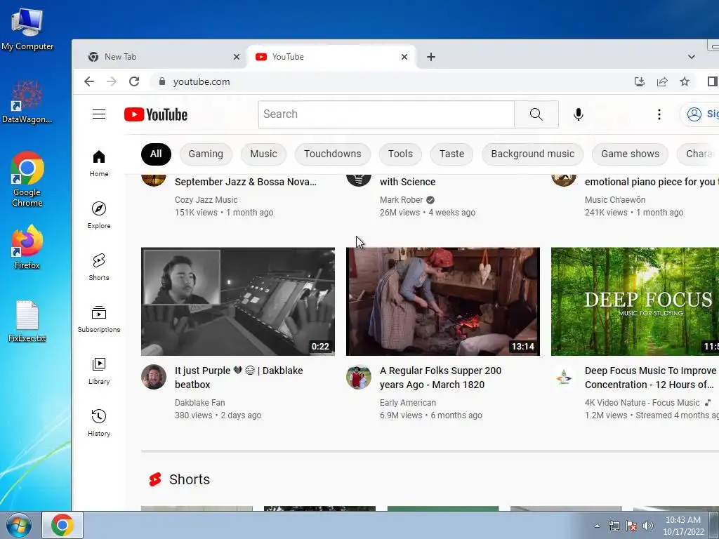Select the Game shows filter chip
This screenshot has width=719, height=539.
click(630, 154)
